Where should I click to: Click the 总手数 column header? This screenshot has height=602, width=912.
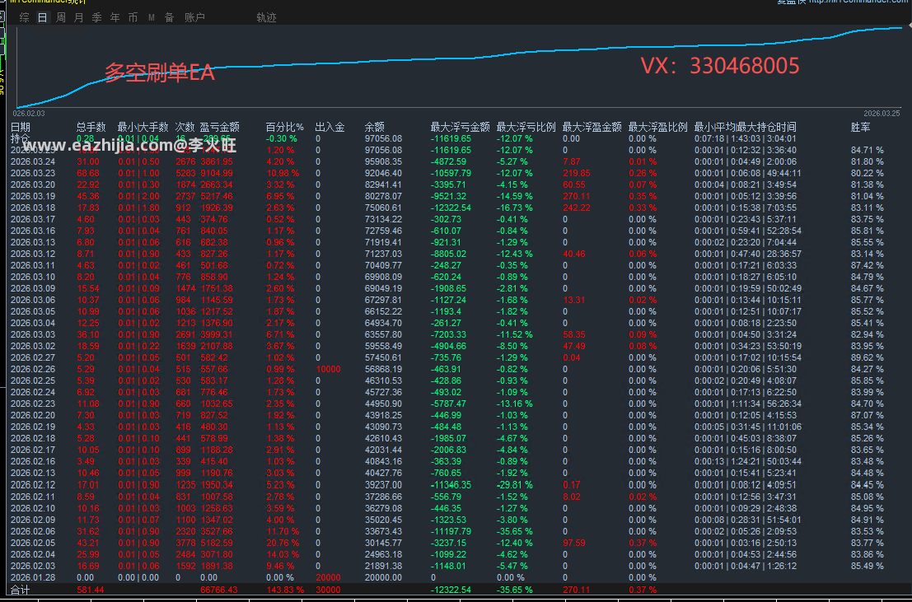tap(91, 127)
